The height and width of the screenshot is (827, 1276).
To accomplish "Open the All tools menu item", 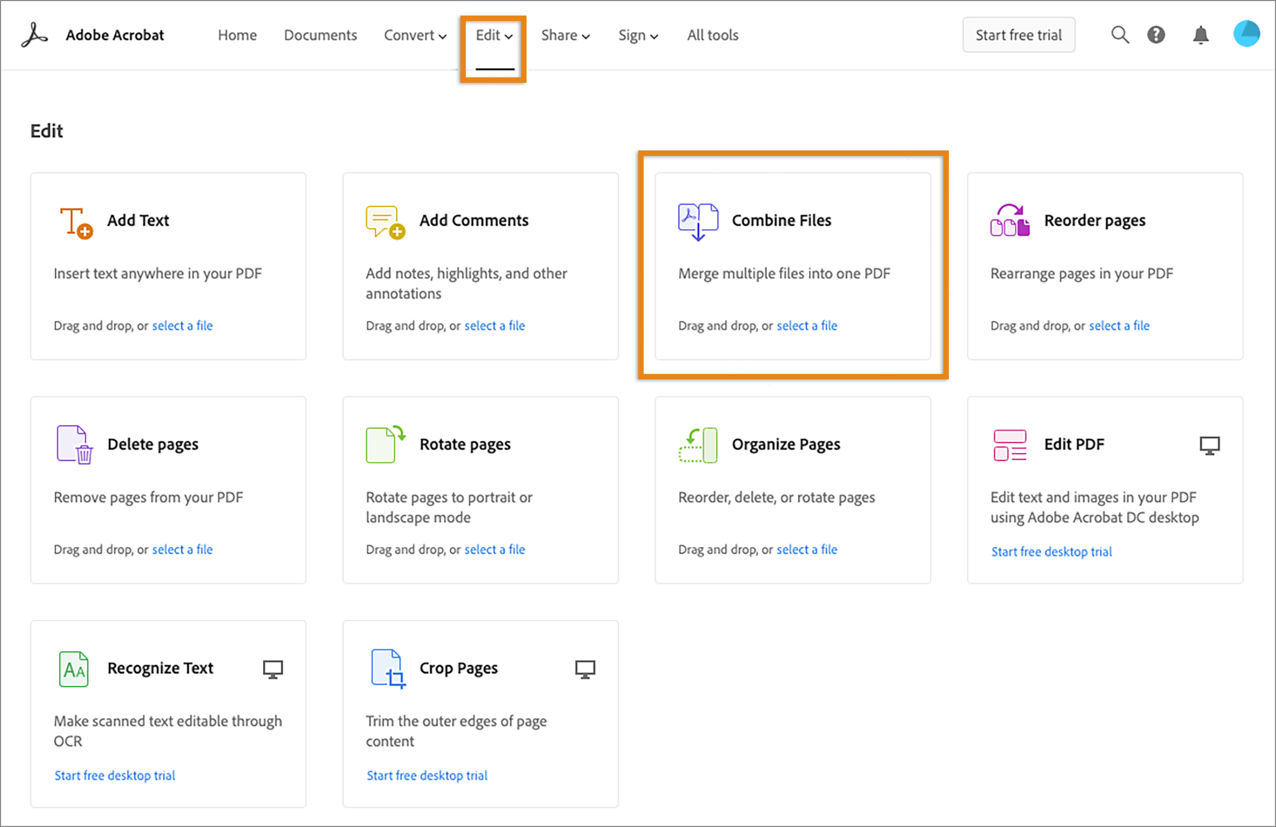I will point(712,35).
